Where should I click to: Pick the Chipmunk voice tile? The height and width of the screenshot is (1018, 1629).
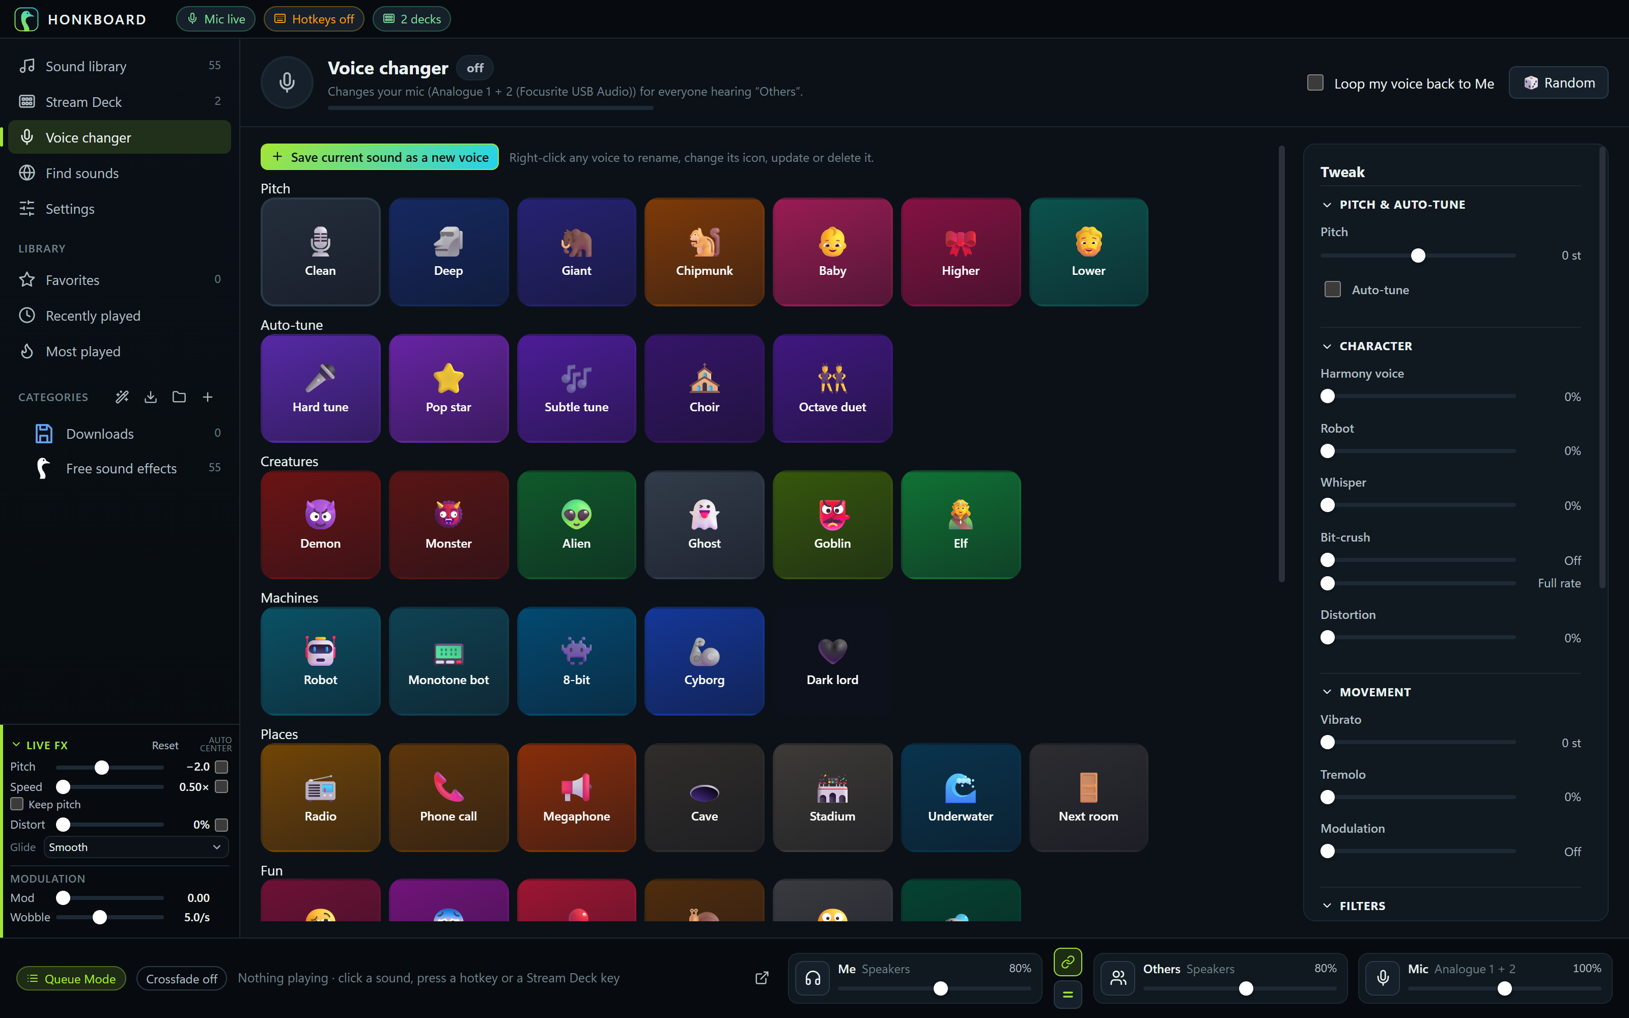point(704,252)
